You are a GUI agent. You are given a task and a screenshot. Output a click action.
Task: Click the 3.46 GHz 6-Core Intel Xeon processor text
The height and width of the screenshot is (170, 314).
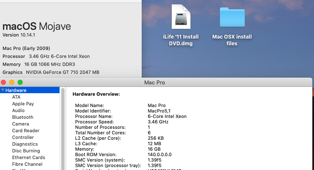(x=59, y=56)
